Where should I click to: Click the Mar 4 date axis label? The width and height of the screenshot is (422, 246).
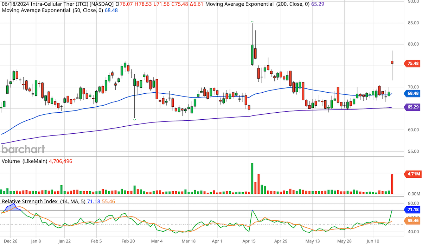[x=157, y=241]
